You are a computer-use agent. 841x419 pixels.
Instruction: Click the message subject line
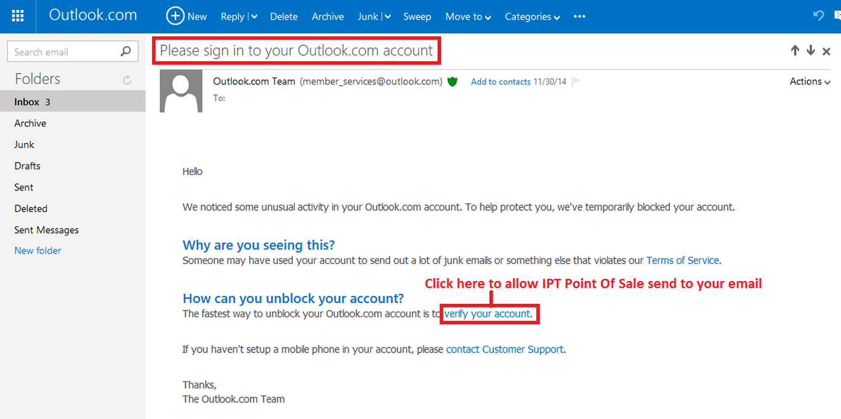296,51
